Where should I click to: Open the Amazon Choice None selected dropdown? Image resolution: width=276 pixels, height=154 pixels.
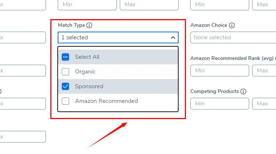pyautogui.click(x=233, y=37)
